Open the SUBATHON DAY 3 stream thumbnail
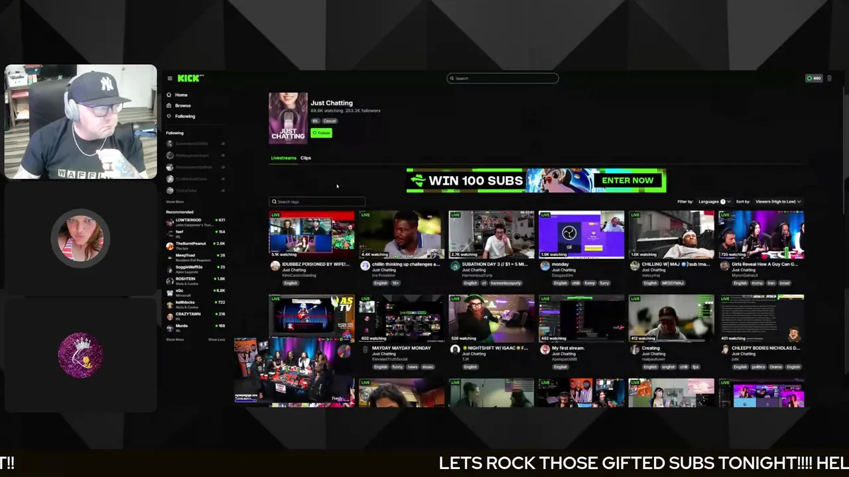Screen dimensions: 849x477 [491, 235]
